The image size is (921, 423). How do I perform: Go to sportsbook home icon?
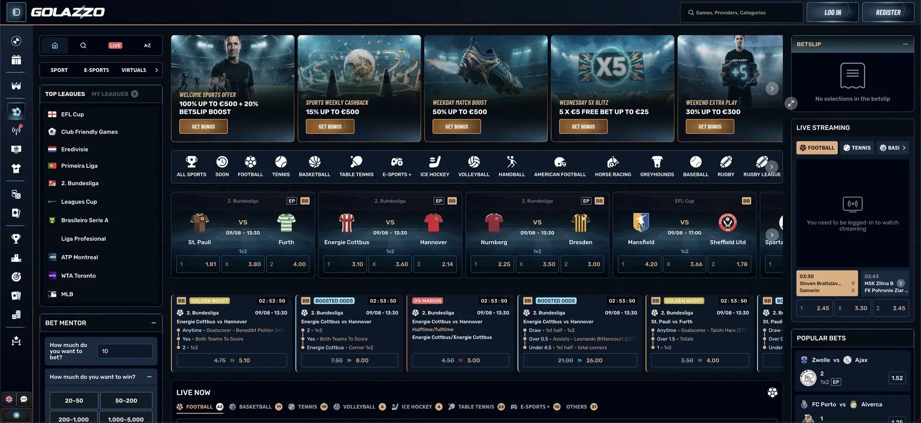click(x=55, y=46)
